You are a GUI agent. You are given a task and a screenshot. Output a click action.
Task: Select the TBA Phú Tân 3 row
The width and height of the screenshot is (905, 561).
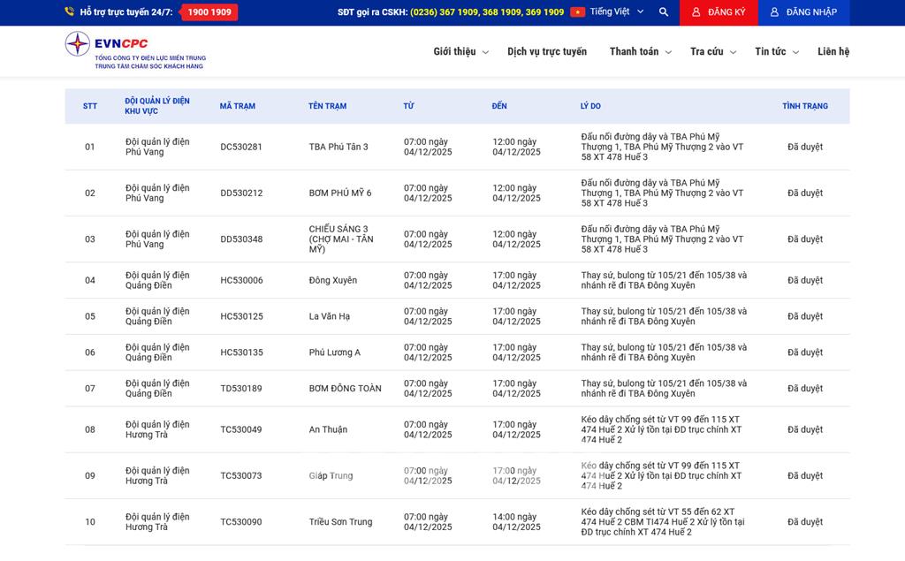pos(338,147)
